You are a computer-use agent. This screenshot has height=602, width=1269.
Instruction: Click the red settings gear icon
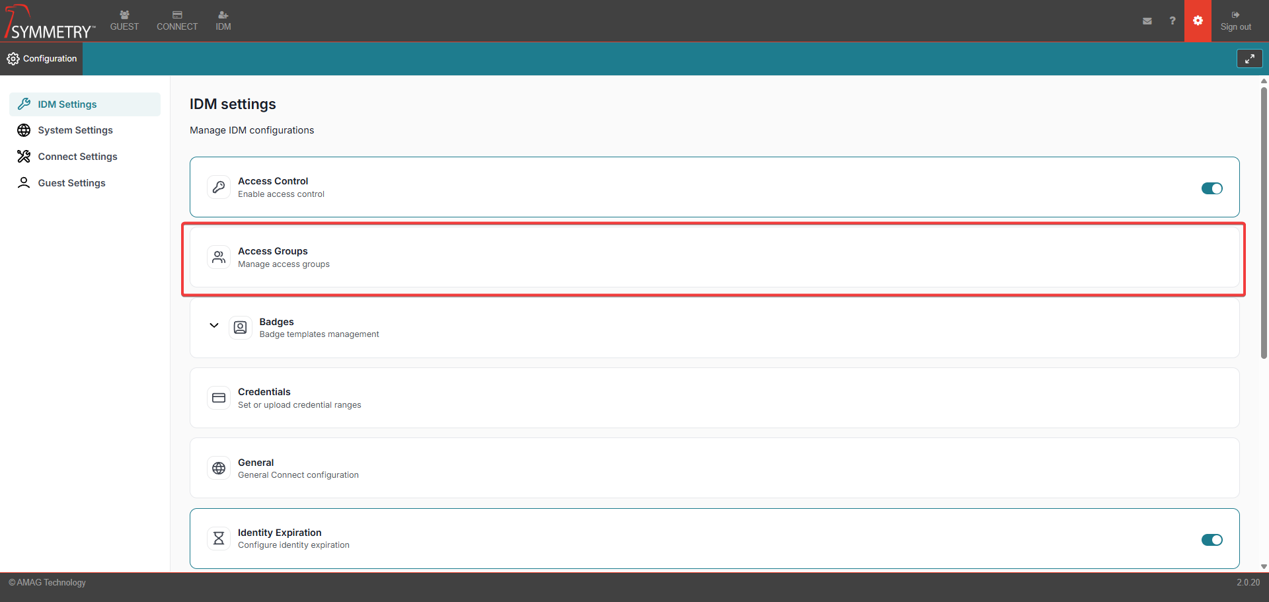(1198, 21)
